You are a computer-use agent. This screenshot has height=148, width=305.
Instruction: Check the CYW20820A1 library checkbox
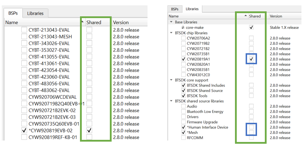pos(183,64)
